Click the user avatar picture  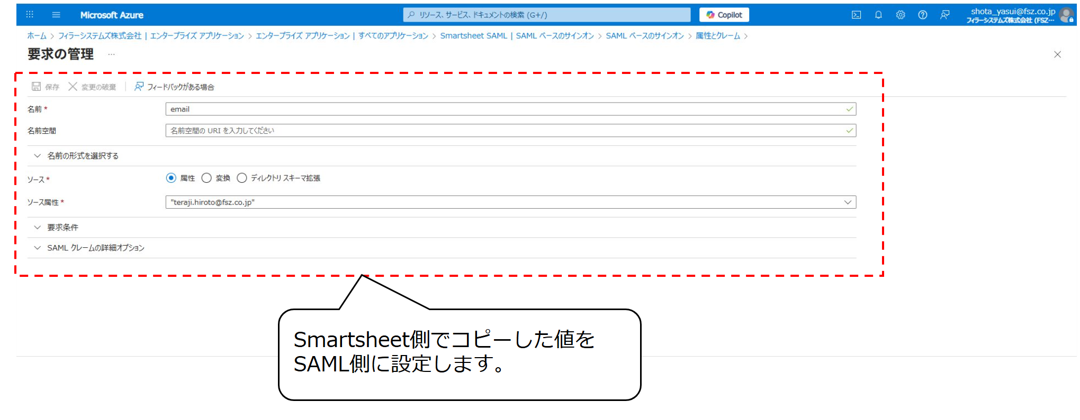click(1066, 15)
